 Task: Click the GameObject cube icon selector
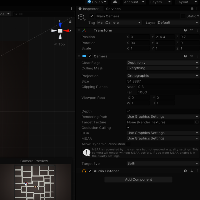click(x=82, y=17)
